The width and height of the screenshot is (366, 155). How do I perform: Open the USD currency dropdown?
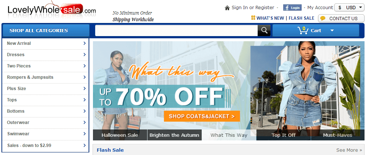pos(349,7)
